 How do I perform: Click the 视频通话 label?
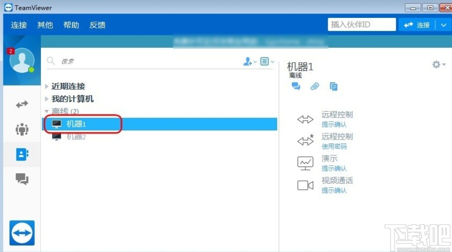click(x=337, y=180)
